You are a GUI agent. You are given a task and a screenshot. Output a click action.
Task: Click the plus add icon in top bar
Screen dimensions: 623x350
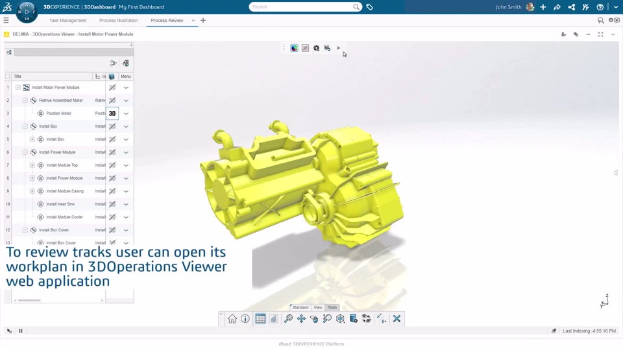tap(543, 6)
